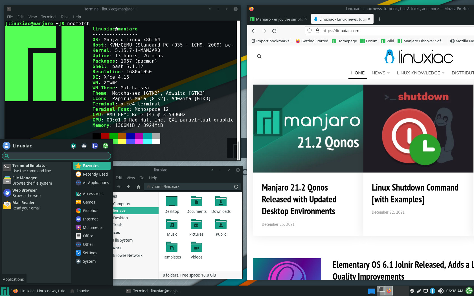Roll up the linuxiac file manager window
Image resolution: width=474 pixels, height=296 pixels.
click(212, 170)
